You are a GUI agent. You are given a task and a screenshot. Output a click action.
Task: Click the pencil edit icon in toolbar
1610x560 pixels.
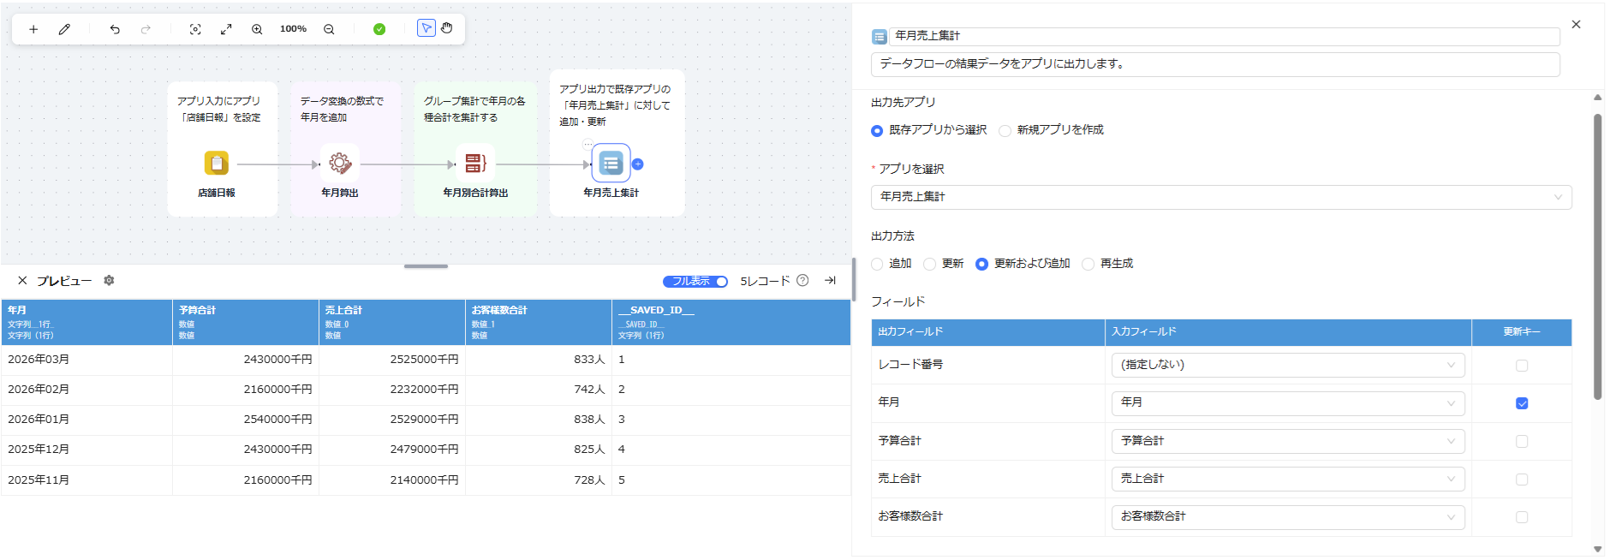(64, 29)
